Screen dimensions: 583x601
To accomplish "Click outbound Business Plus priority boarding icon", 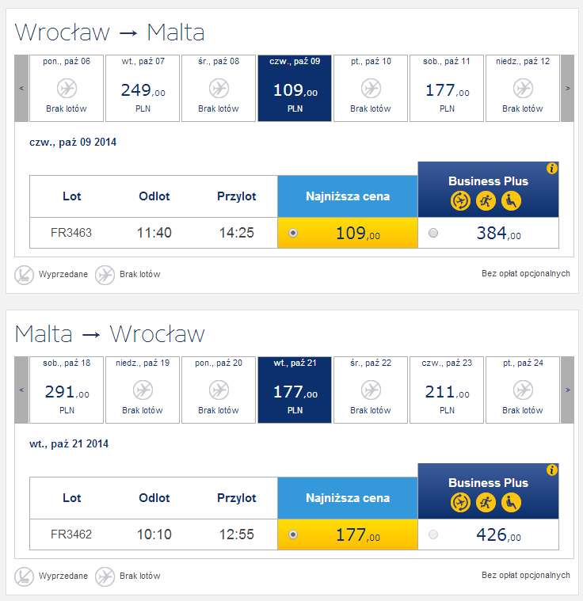I will click(x=486, y=201).
